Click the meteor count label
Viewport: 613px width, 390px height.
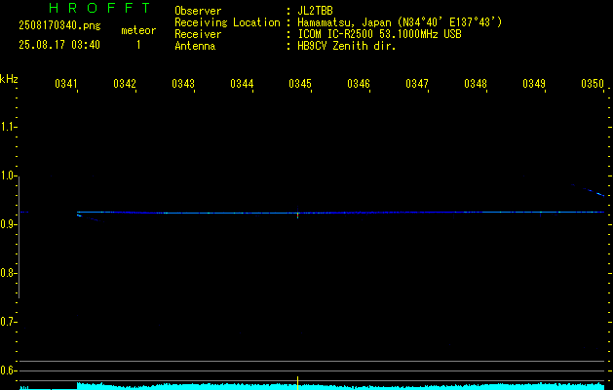[138, 30]
